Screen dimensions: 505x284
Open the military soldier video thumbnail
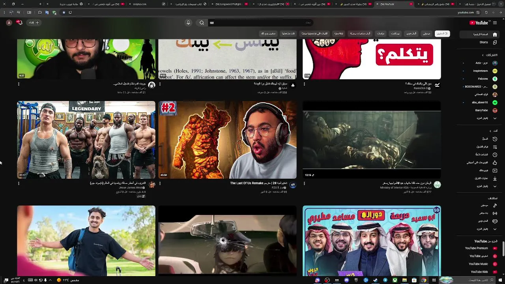[x=372, y=140]
